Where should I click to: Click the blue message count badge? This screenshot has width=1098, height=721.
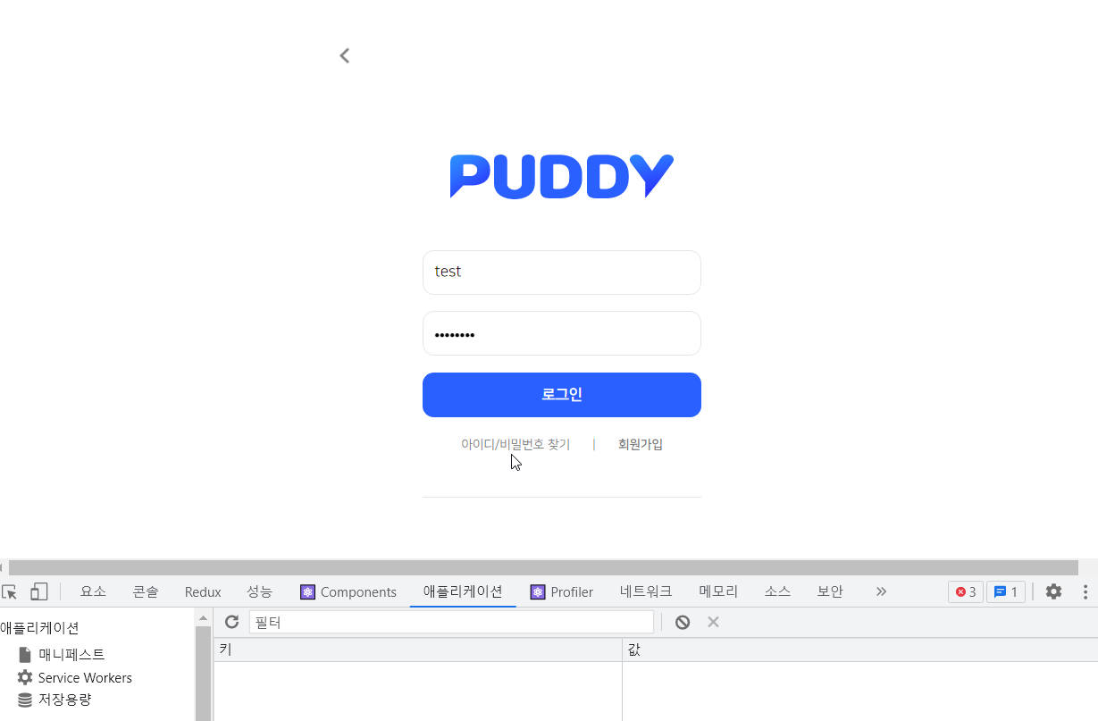(1006, 591)
